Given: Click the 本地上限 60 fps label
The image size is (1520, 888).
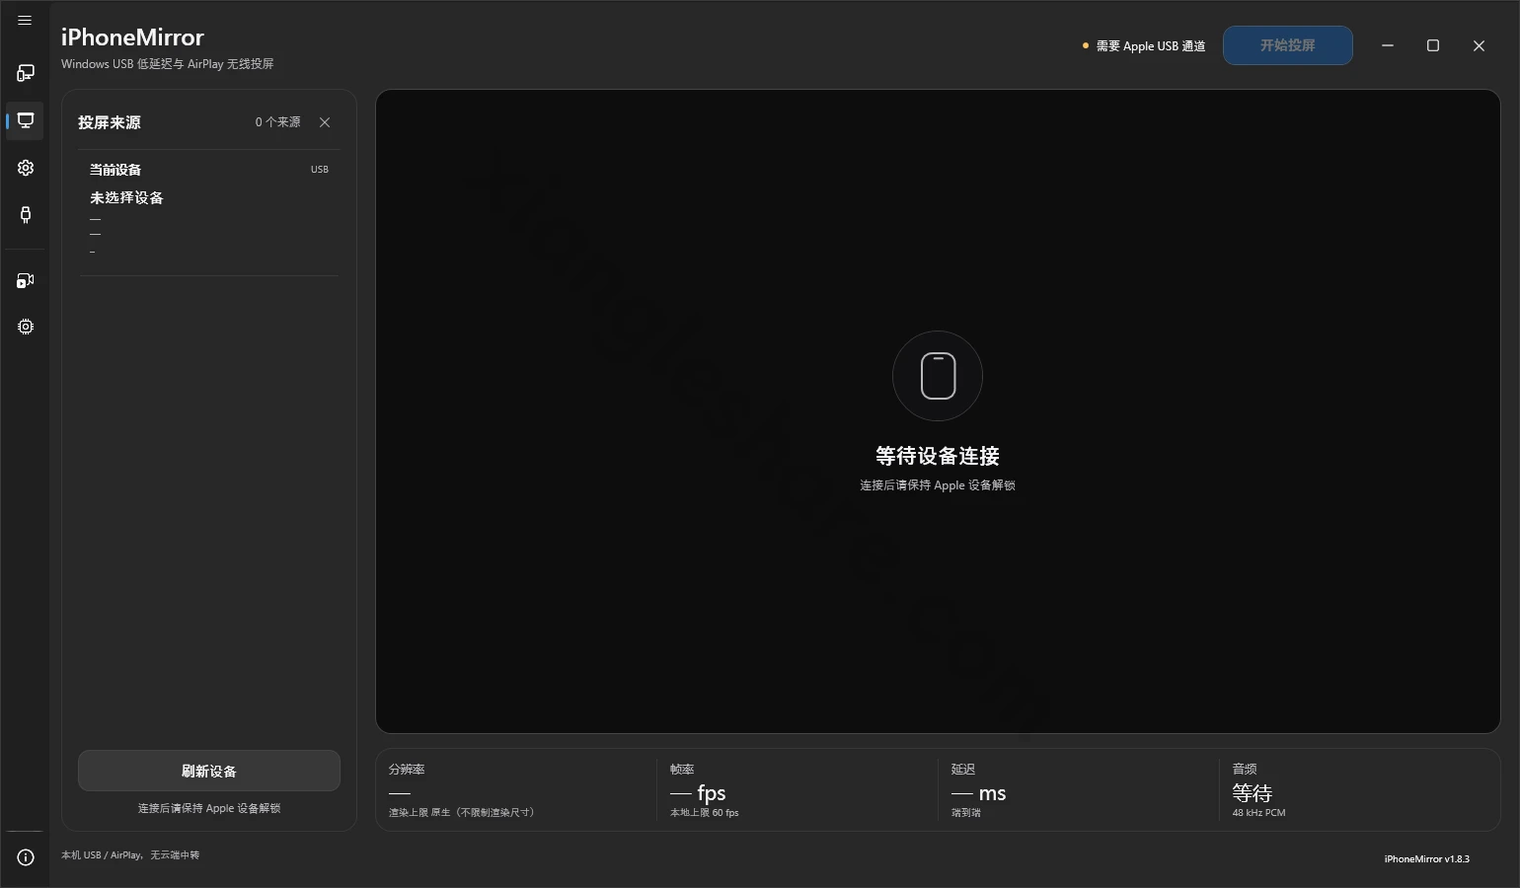Looking at the screenshot, I should (705, 813).
